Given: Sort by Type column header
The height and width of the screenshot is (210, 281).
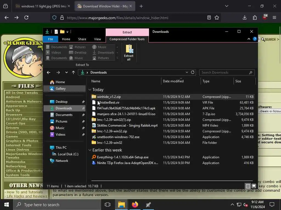Looking at the screenshot, I should click(206, 81).
